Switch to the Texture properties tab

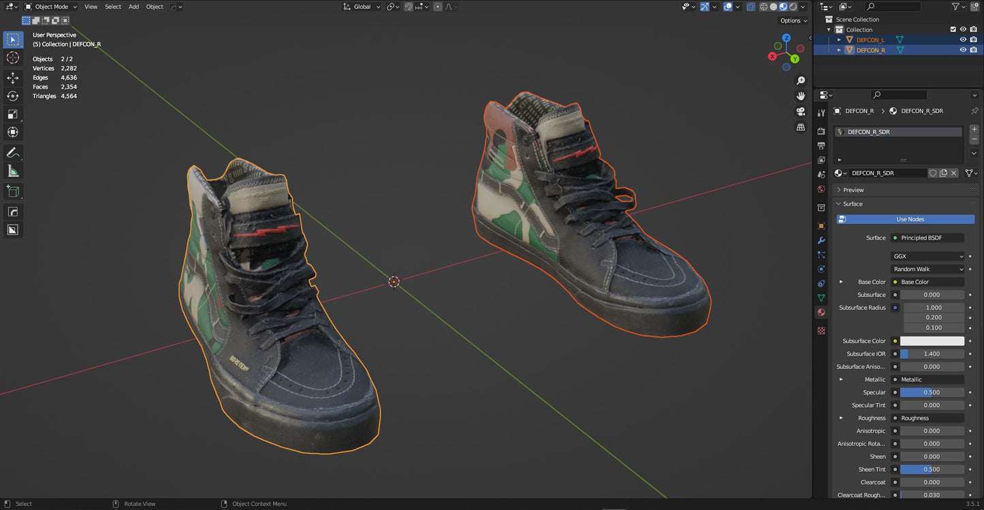pos(821,330)
